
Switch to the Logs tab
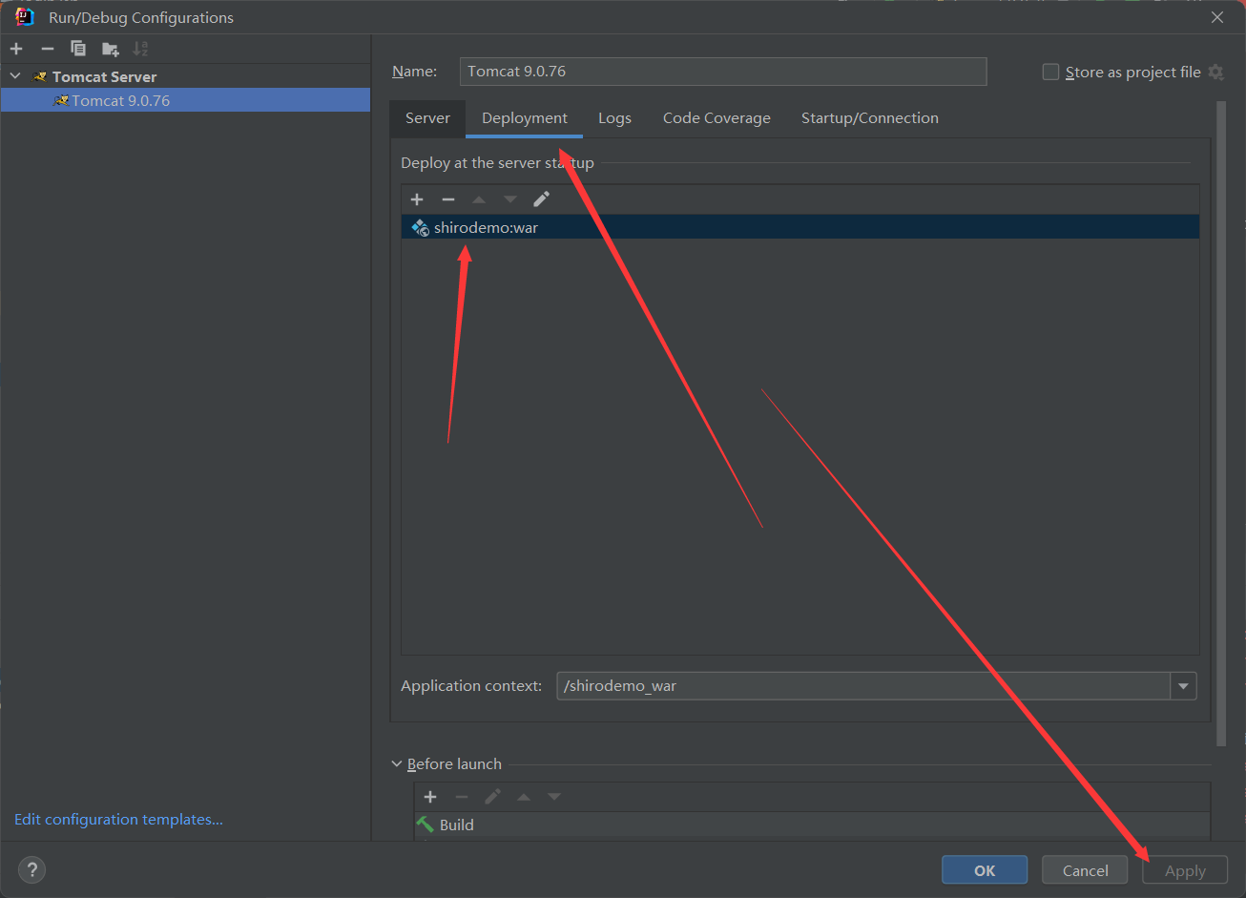614,118
